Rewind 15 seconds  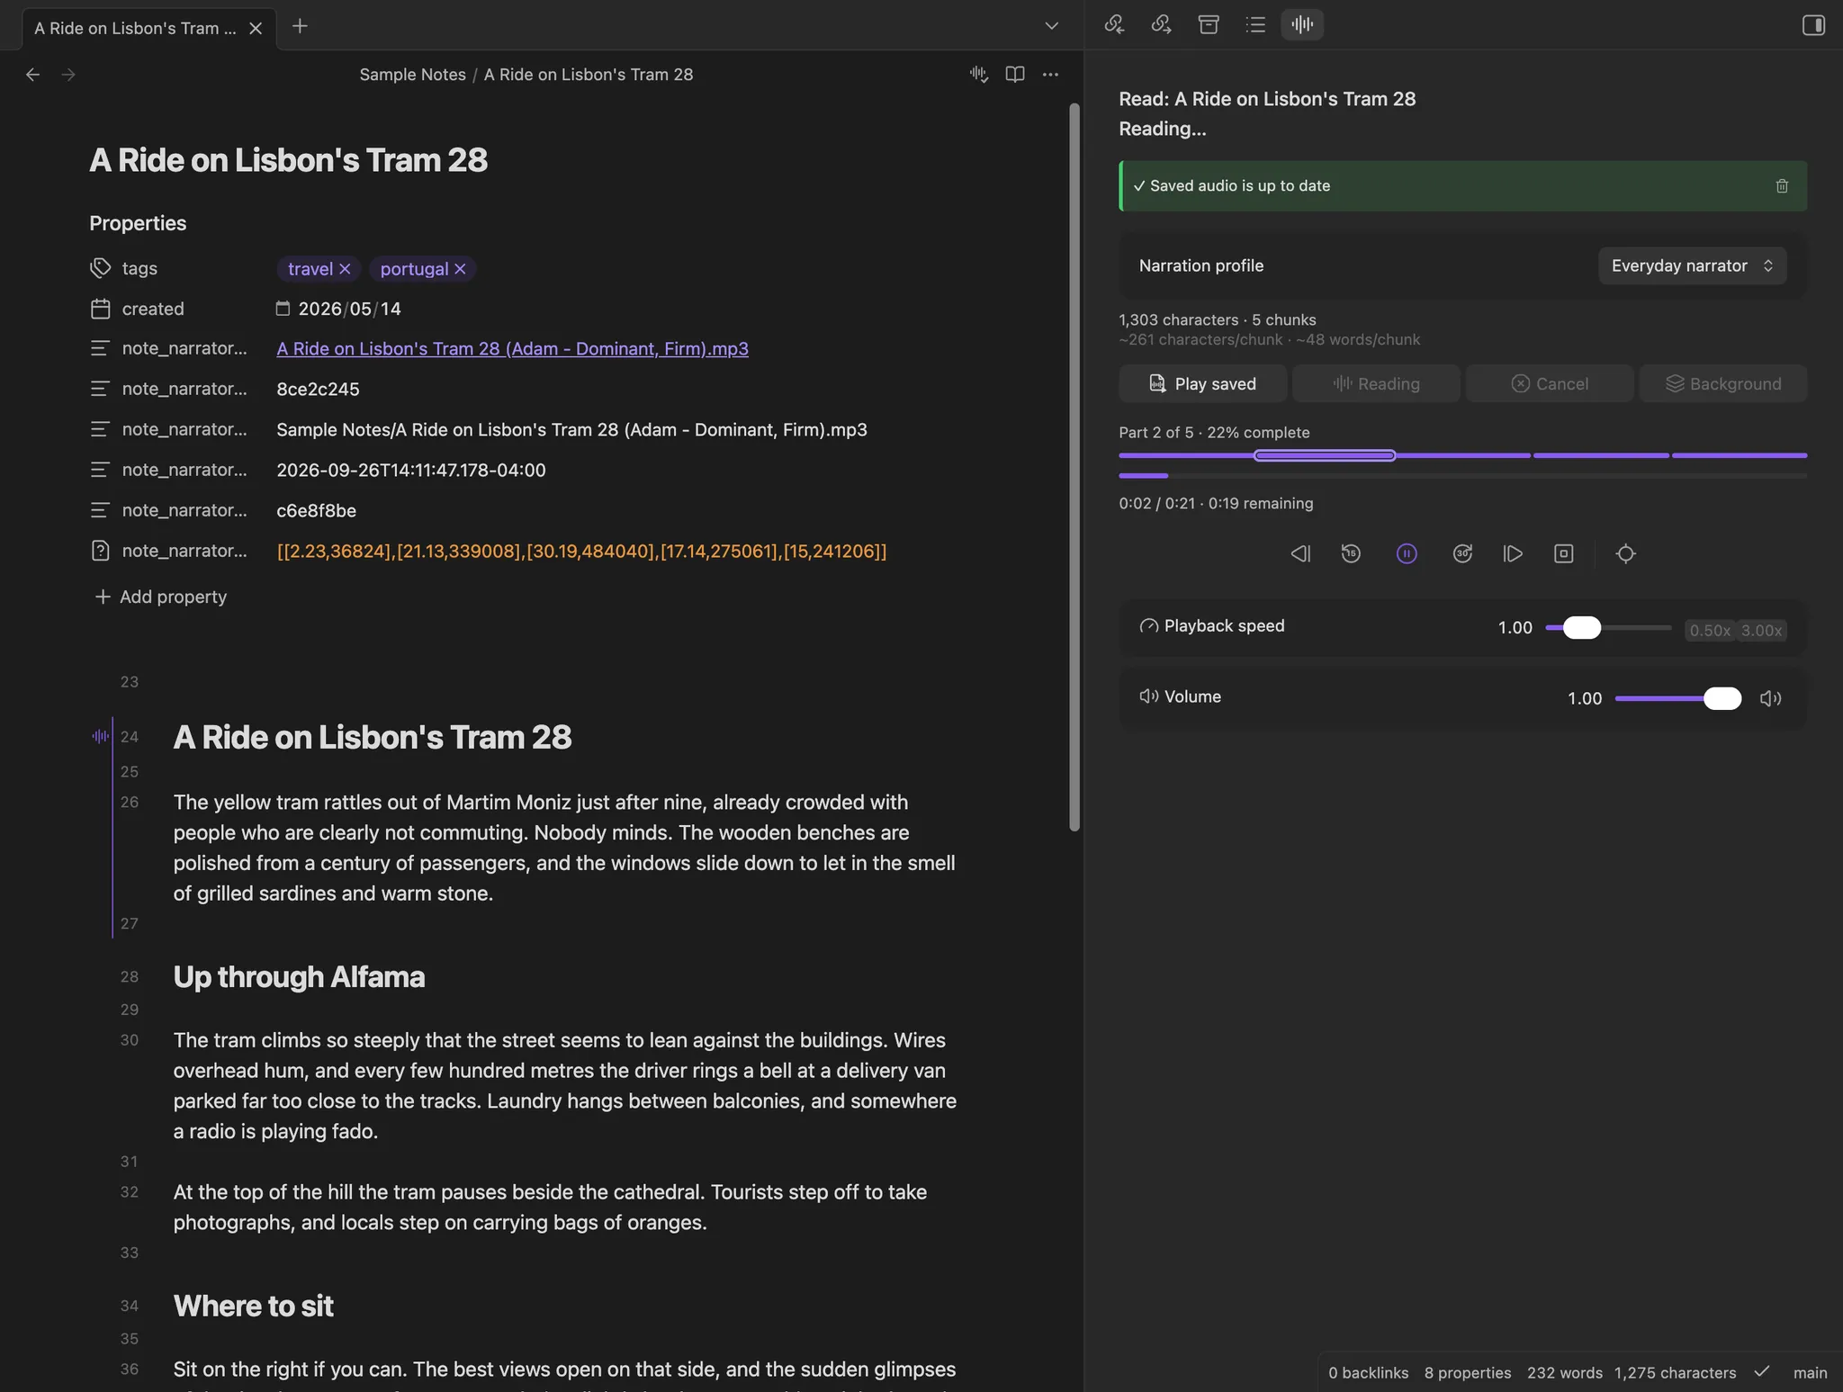point(1351,554)
